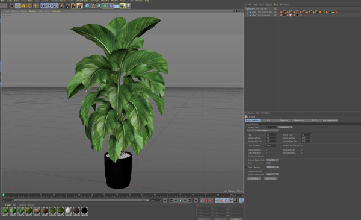Click the project Color swatch
361x220 pixels.
coord(268,163)
